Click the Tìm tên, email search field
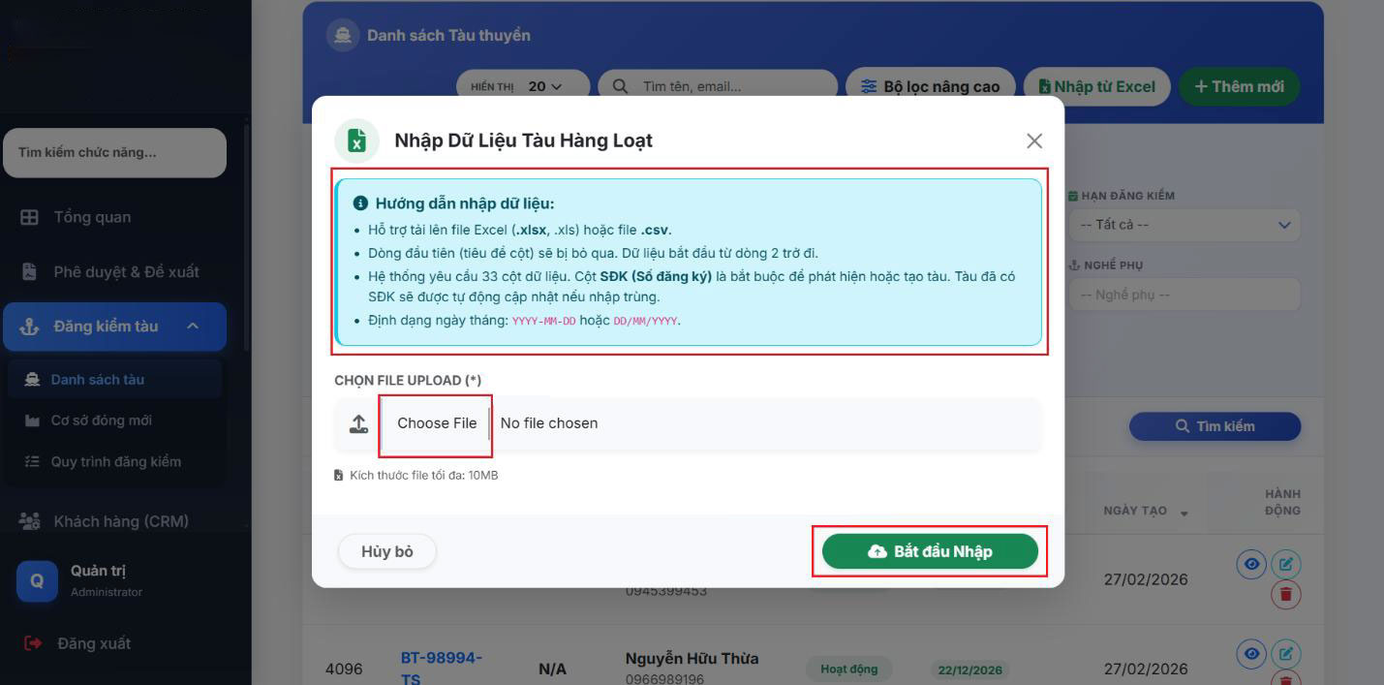This screenshot has height=685, width=1384. (x=718, y=86)
